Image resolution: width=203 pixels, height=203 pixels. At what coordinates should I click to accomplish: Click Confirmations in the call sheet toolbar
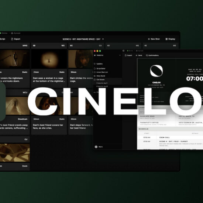(152, 55)
